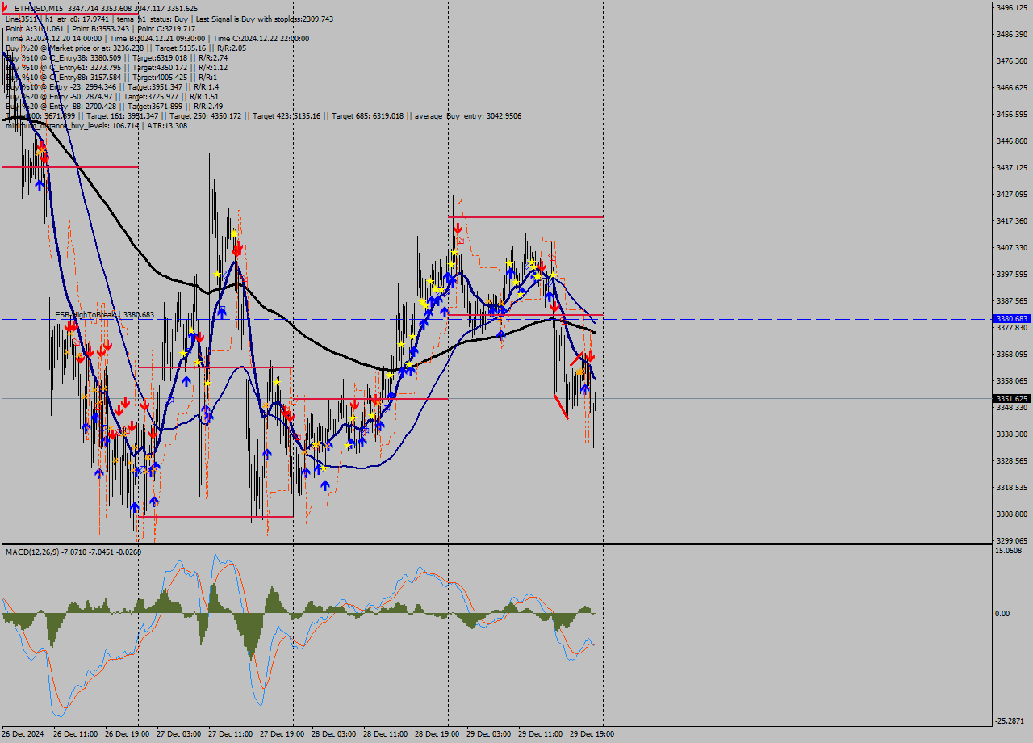Screen dimensions: 1033x743
Task: Click the 'average_Buy_entry: 3042.9506' text
Action: tap(470, 115)
